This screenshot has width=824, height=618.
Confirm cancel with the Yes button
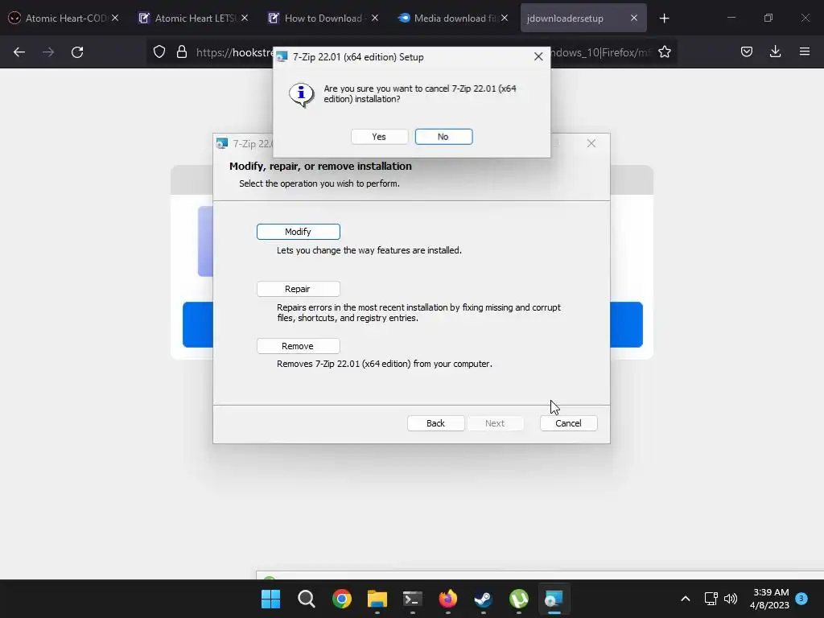(379, 137)
